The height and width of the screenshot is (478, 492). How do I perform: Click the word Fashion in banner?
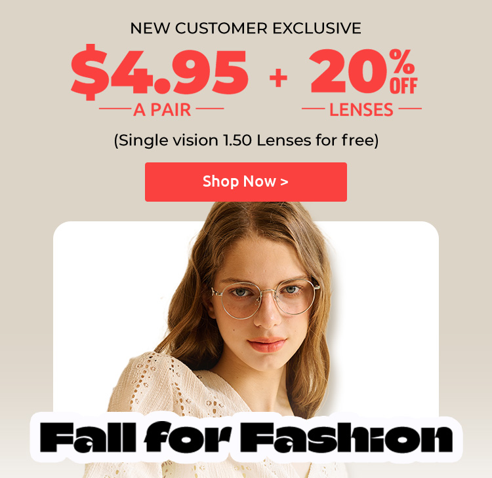click(348, 438)
